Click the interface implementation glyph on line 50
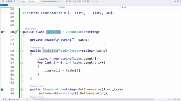 [x=3, y=32]
